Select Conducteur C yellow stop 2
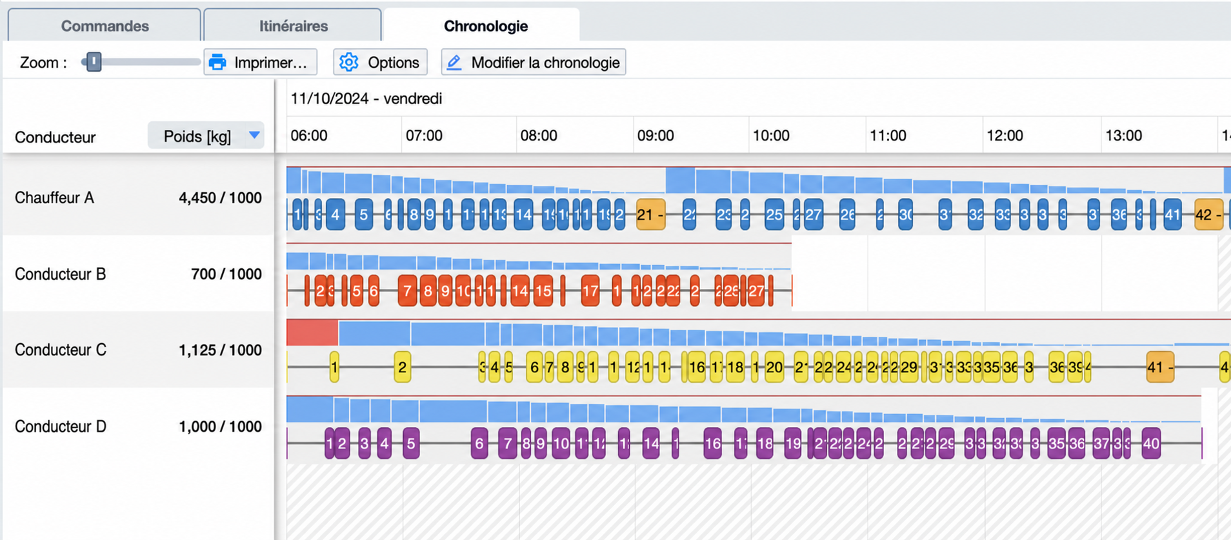1231x540 pixels. pos(402,367)
